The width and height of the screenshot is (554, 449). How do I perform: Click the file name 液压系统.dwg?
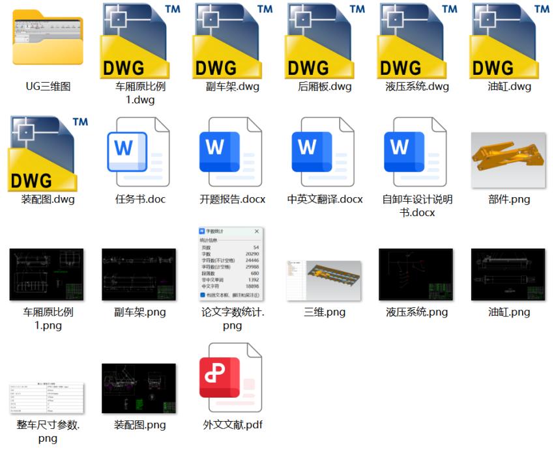417,87
